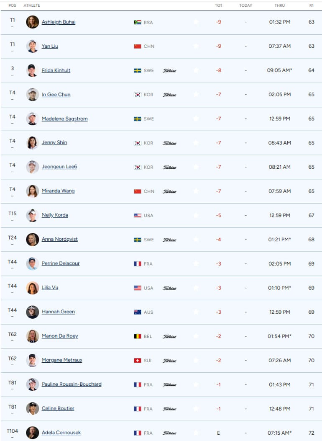Click Australia flag next to Hannah Green
322x441 pixels.
(x=138, y=312)
